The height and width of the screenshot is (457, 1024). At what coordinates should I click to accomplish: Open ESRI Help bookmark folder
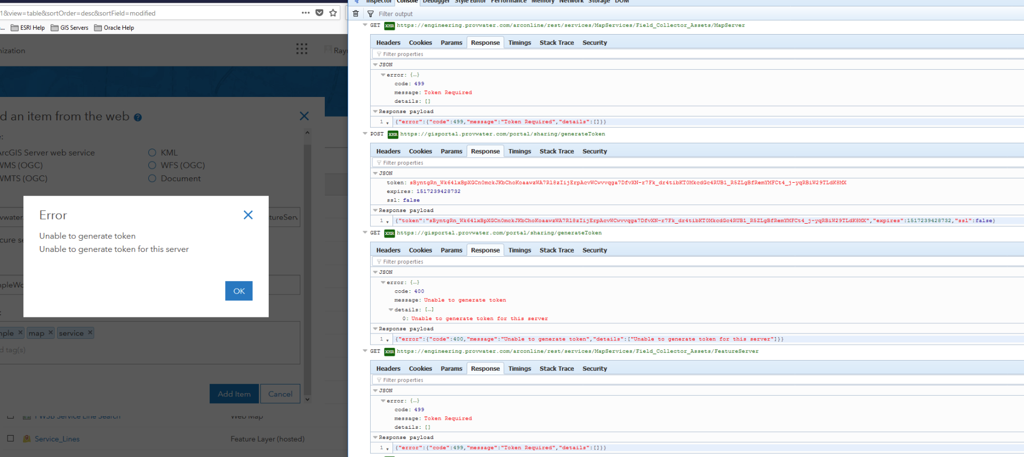[x=28, y=28]
